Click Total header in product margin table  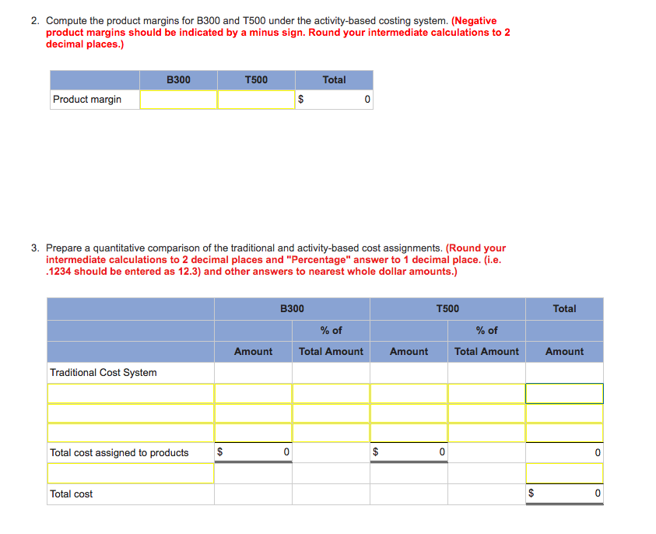[x=334, y=80]
